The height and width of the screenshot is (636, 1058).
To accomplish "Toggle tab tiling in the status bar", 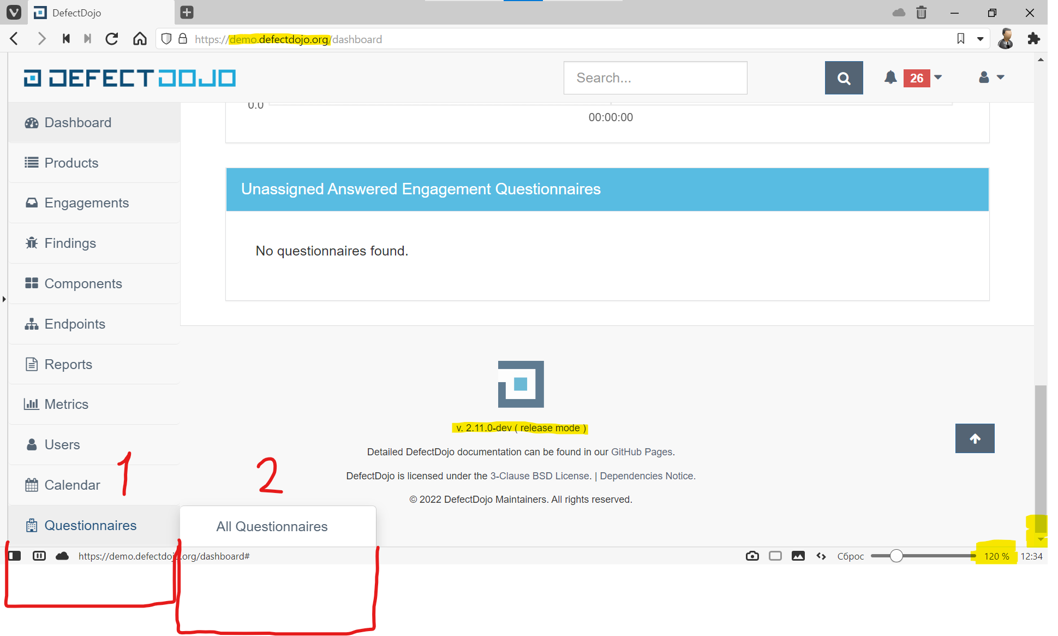I will (39, 556).
